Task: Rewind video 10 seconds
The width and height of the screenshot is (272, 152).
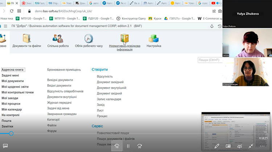Action: 117,146
